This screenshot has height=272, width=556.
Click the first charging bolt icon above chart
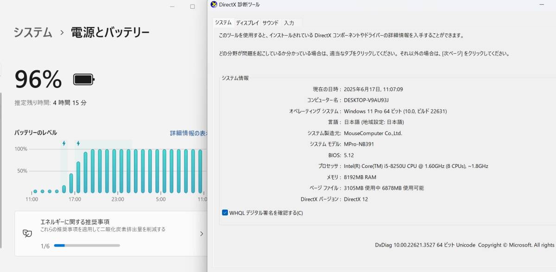tap(64, 143)
